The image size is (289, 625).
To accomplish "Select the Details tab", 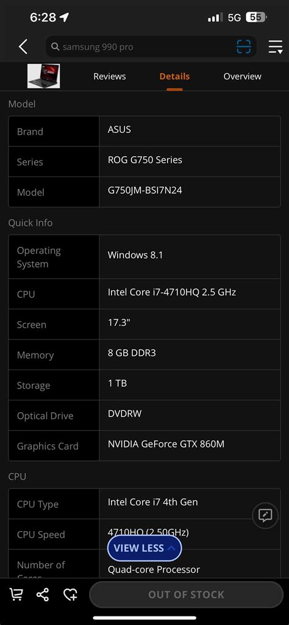I will point(174,76).
